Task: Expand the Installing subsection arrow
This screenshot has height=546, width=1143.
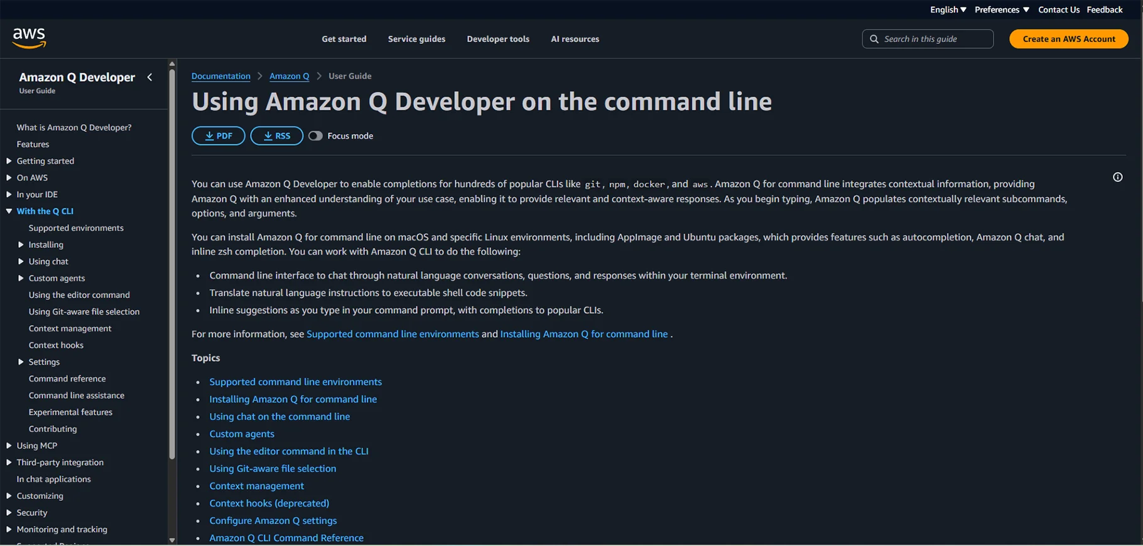Action: [21, 245]
